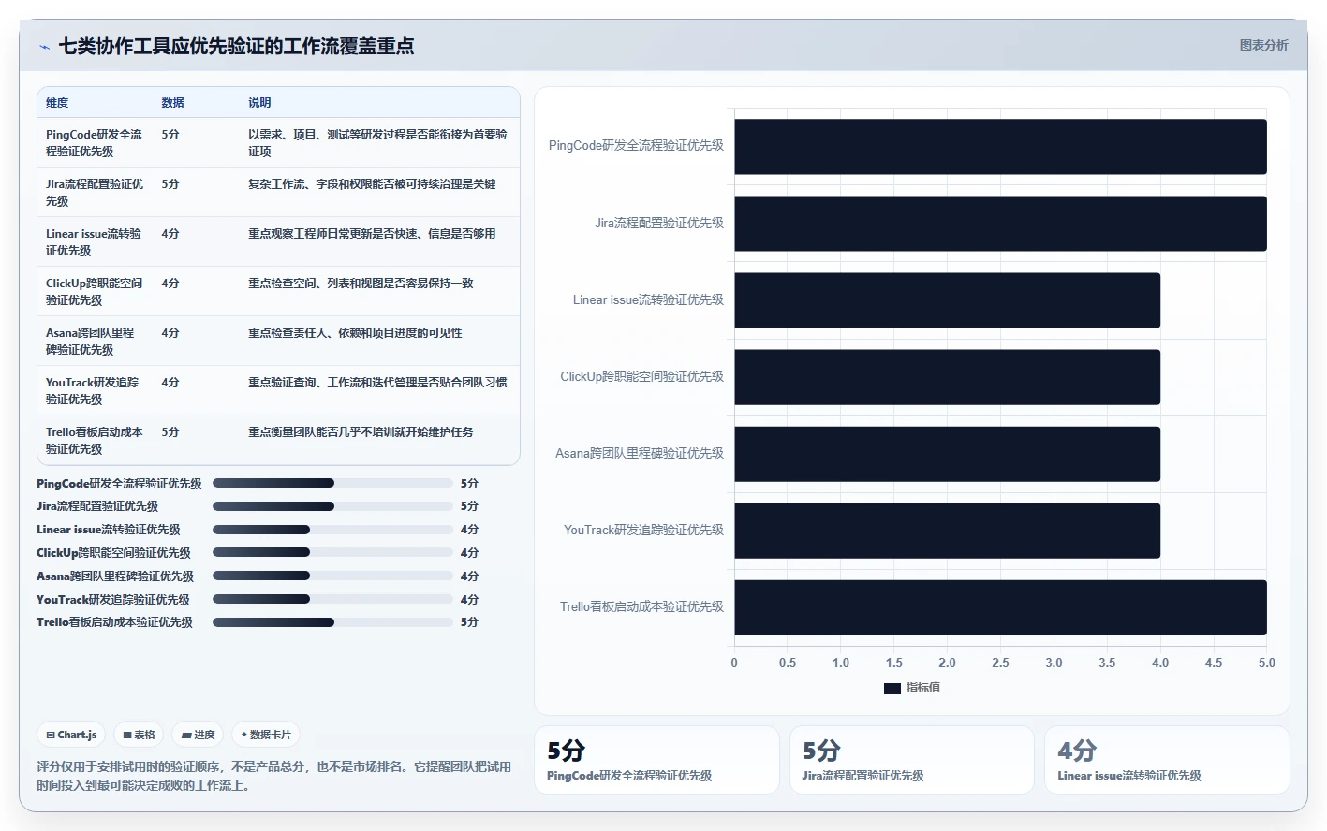Click Trello看板启动成本 y-axis chart label

pyautogui.click(x=641, y=607)
